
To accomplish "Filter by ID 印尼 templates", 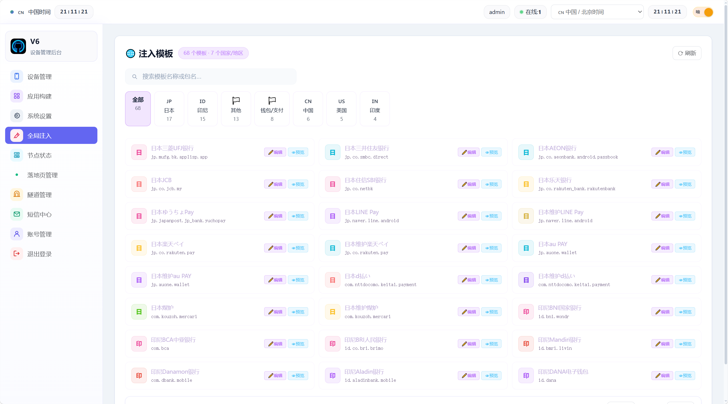I will [x=202, y=109].
